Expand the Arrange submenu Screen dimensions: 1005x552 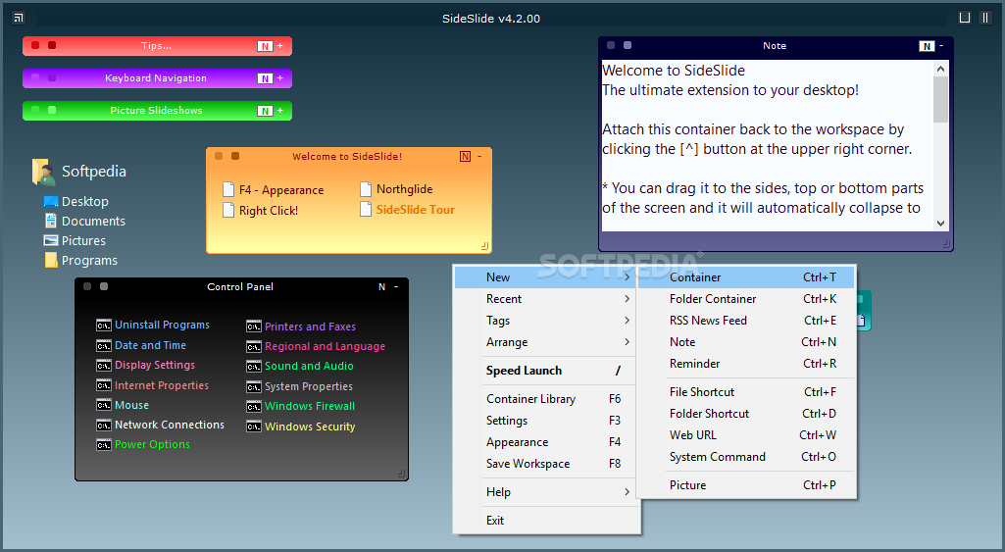[545, 342]
